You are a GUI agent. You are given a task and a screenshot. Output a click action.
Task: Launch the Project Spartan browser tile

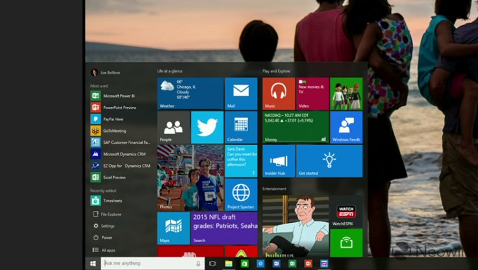pyautogui.click(x=241, y=195)
